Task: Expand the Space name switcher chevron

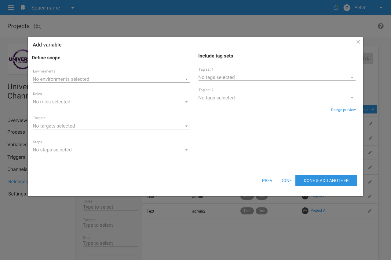Action: (72, 8)
